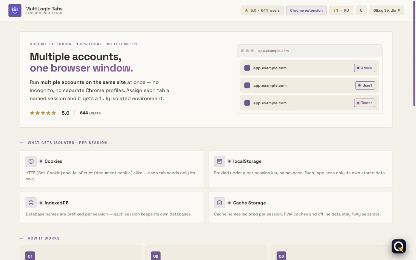416x260 pixels.
Task: Click the purple tab icon in Tester row
Action: 247,103
